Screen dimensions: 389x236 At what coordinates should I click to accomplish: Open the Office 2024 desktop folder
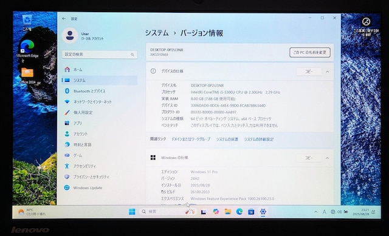[x=27, y=76]
